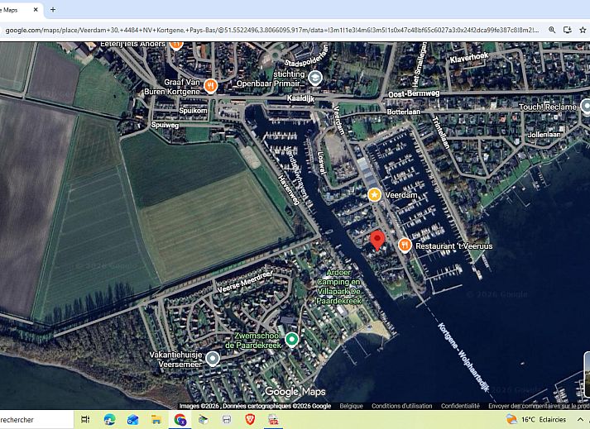590x429 pixels.
Task: Open Confidentialité link in map footer
Action: coord(460,406)
